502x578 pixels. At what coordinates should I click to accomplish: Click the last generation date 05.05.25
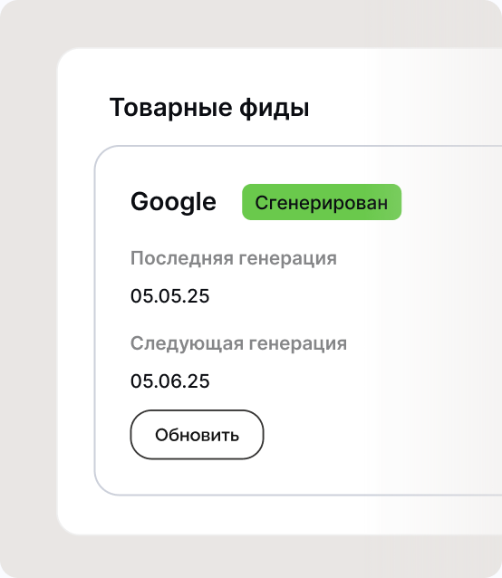170,296
